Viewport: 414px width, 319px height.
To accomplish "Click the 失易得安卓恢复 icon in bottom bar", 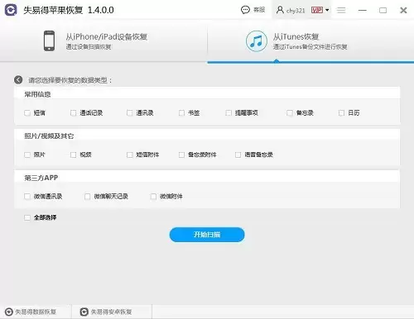I will point(84,312).
